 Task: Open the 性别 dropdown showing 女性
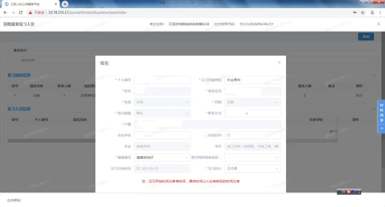[x=162, y=102]
